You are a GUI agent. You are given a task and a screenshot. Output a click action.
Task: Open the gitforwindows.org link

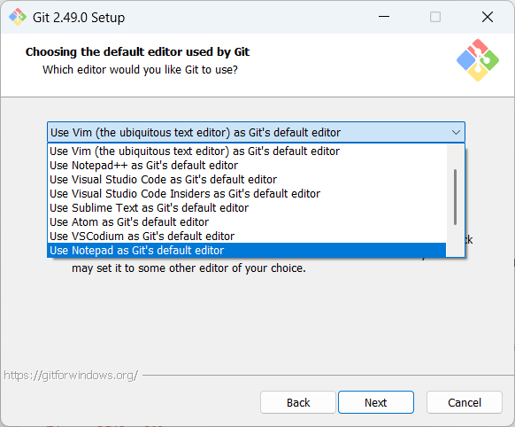click(x=71, y=375)
